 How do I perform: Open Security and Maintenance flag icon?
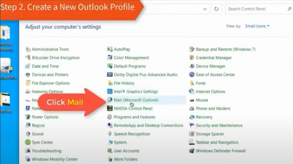point(192,125)
